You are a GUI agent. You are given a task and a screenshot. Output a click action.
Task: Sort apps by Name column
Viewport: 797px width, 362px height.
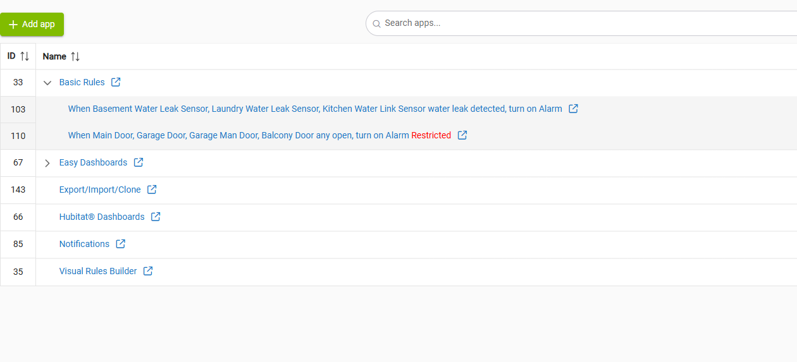[x=75, y=56]
